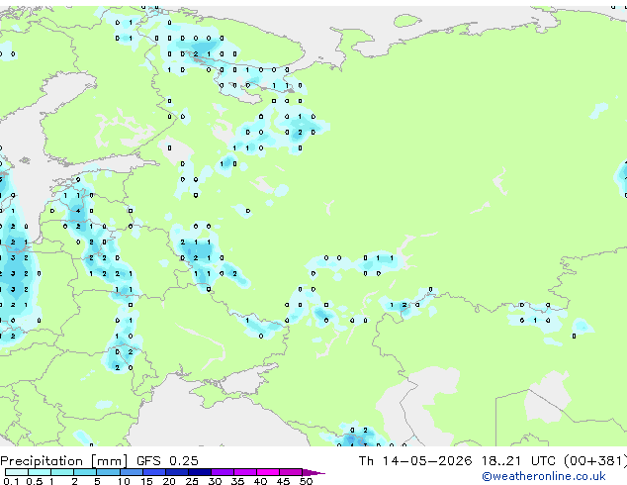This screenshot has width=627, height=485.
Task: Click the date 'Th 14-05-2026'
Action: 415,461
